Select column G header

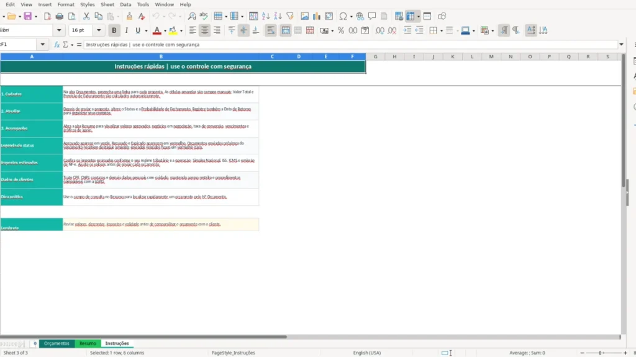point(375,56)
